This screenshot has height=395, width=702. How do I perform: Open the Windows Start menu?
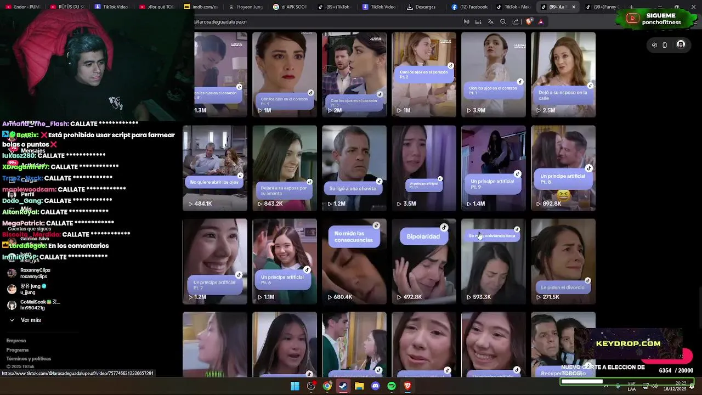click(295, 386)
